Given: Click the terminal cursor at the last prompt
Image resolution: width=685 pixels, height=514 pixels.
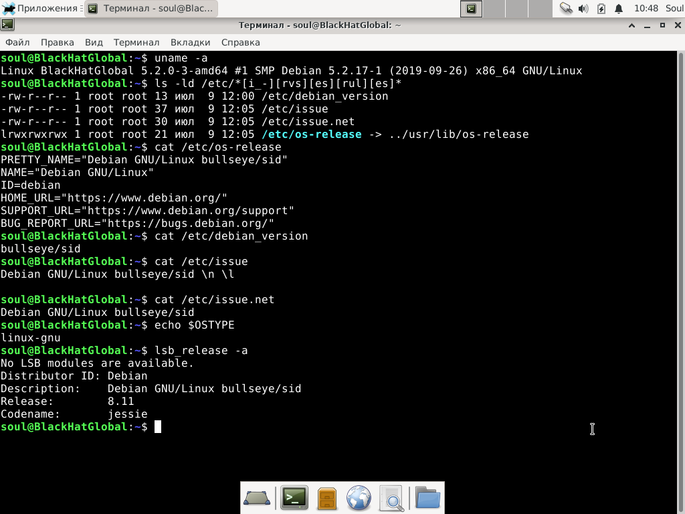Looking at the screenshot, I should pos(158,426).
